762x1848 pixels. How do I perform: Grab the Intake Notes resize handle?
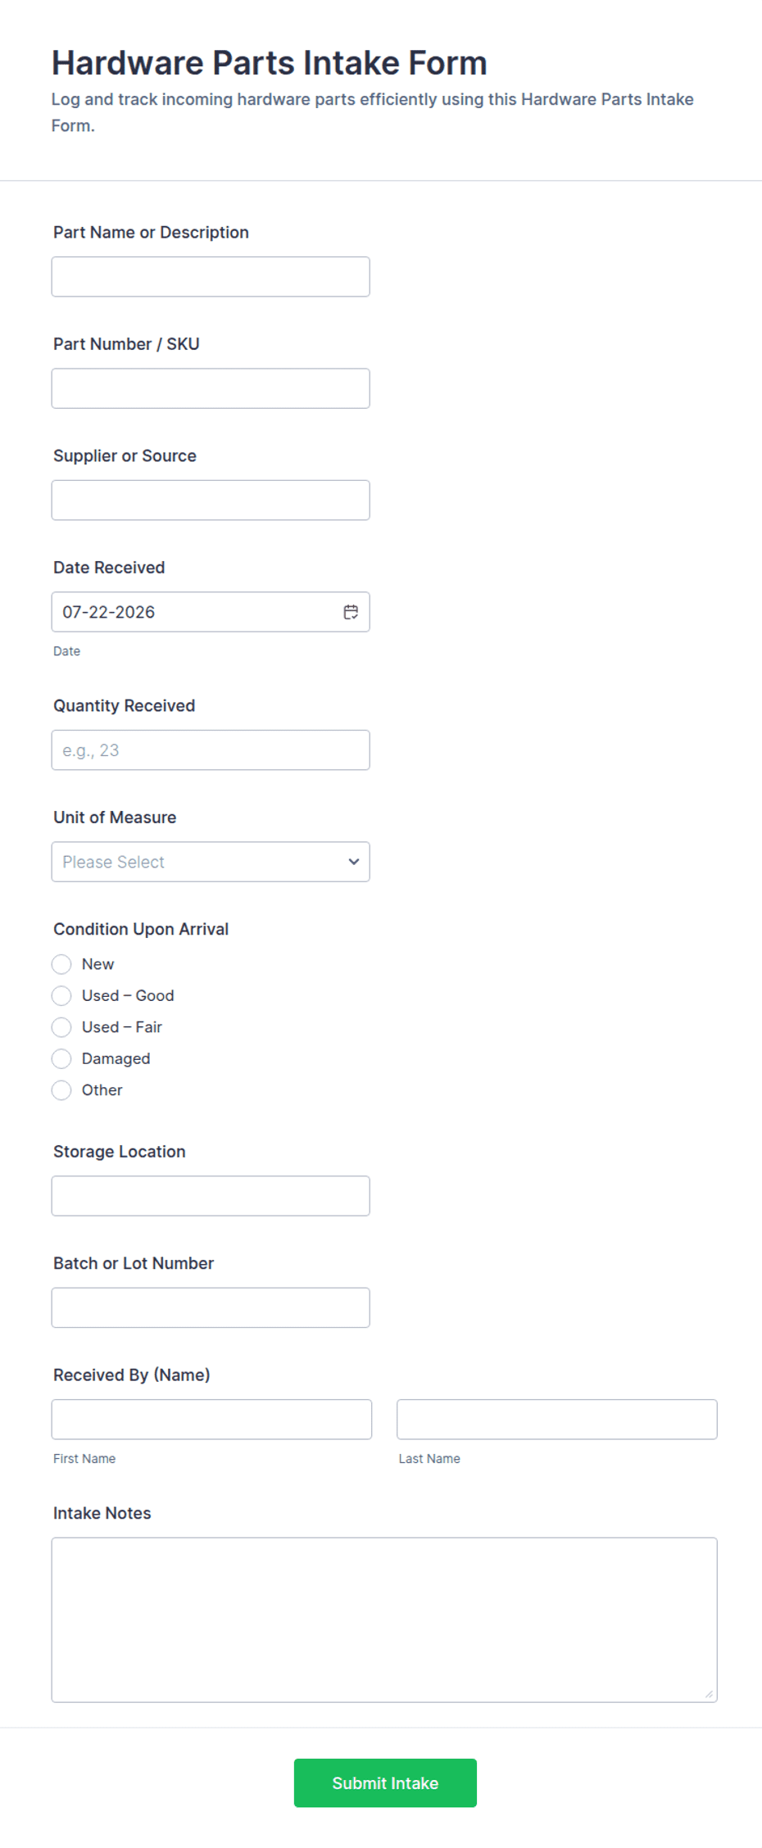point(709,1694)
